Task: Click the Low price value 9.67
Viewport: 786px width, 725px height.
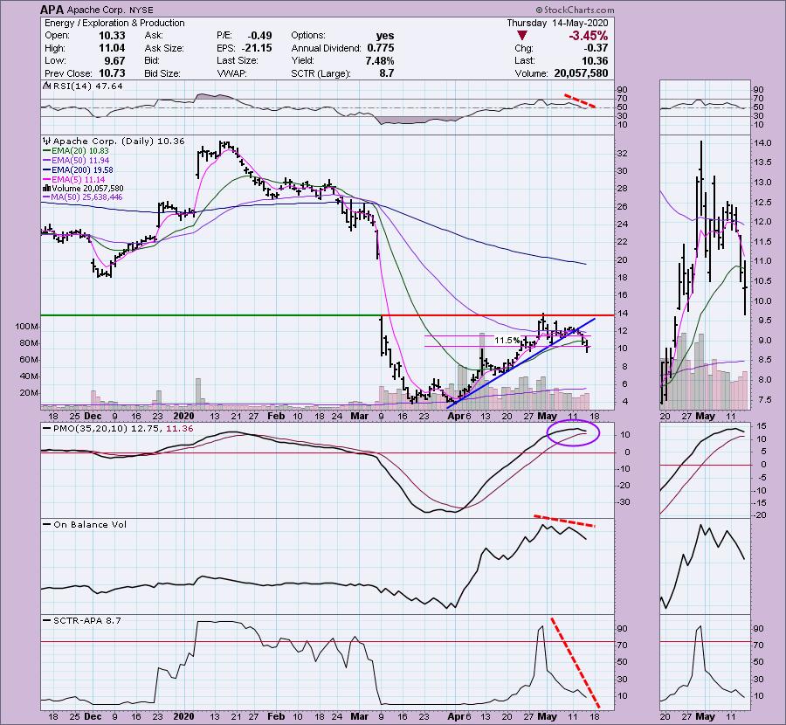Action: pos(114,60)
